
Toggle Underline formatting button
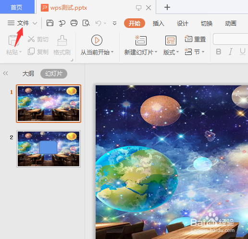(243, 52)
